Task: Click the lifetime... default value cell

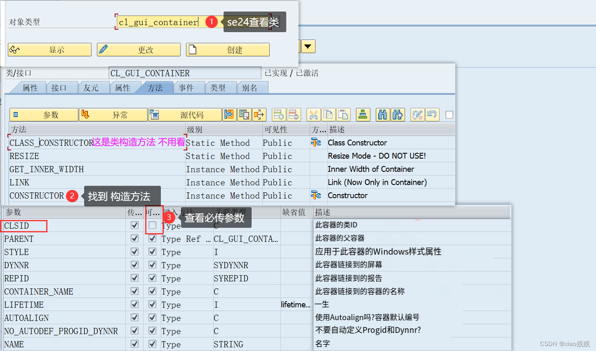Action: coord(296,304)
